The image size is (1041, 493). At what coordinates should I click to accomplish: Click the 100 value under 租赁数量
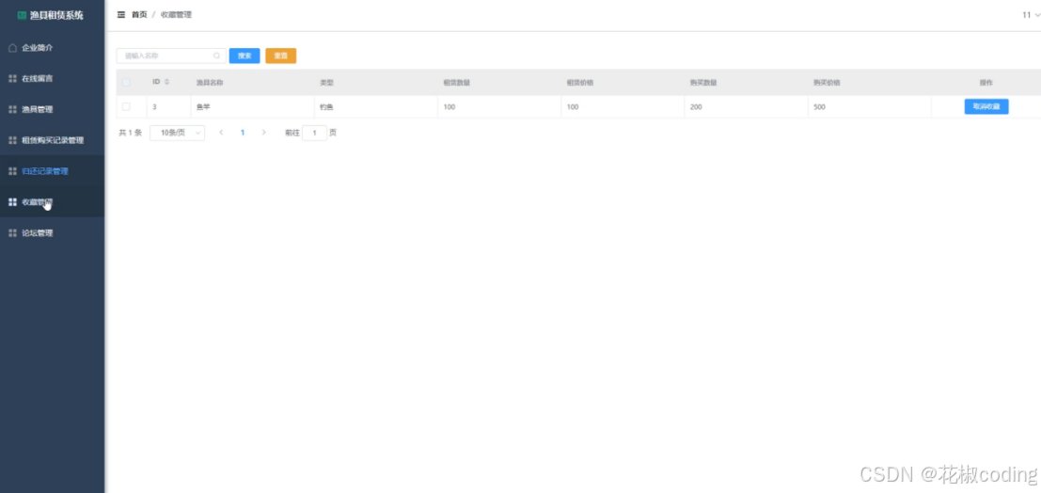tap(450, 107)
